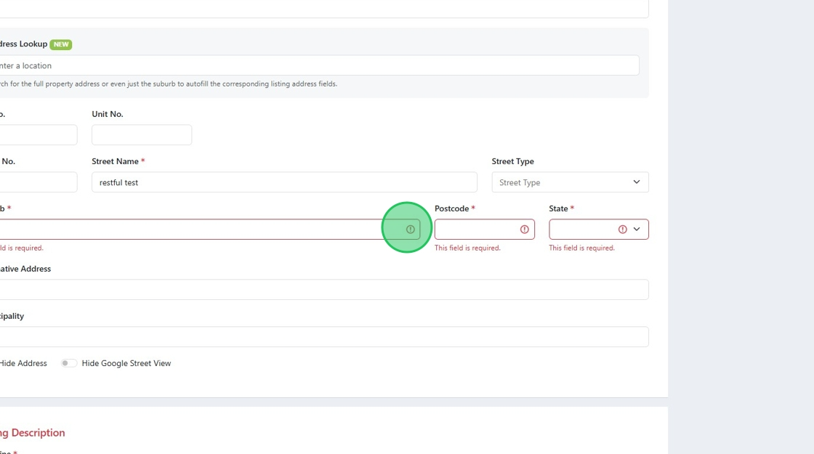The width and height of the screenshot is (814, 454).
Task: Click the Postcode field error icon
Action: [x=525, y=230]
